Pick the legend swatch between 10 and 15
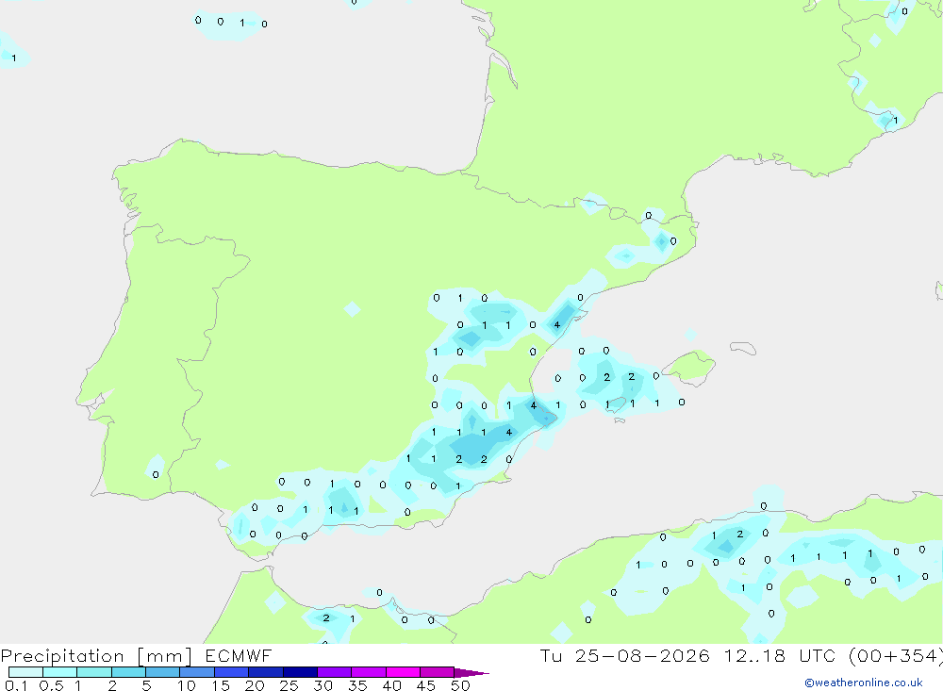This screenshot has height=691, width=943. [197, 672]
